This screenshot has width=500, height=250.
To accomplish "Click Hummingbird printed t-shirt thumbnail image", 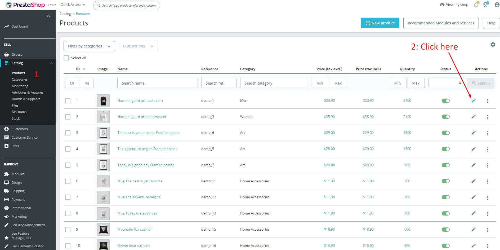I will (103, 101).
